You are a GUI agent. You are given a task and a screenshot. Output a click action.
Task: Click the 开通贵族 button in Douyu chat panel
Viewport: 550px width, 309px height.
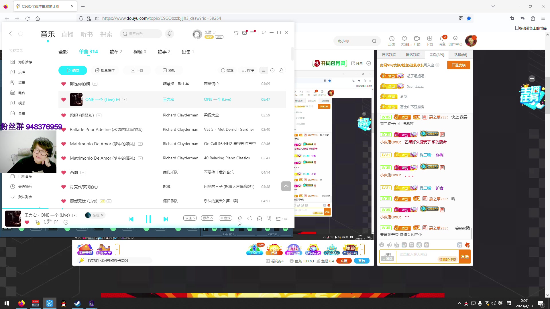click(459, 65)
